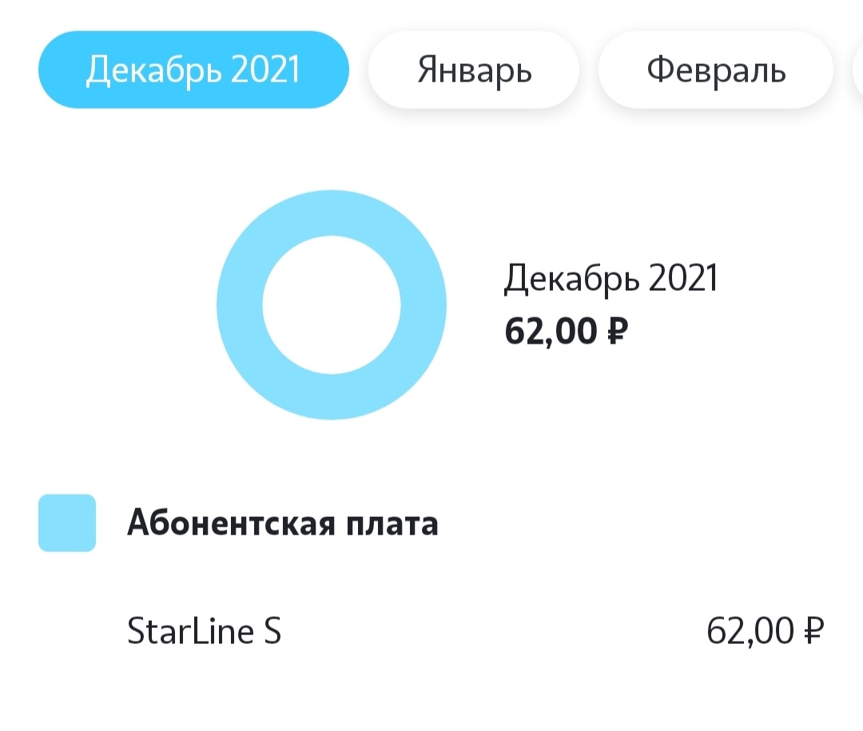This screenshot has width=863, height=731.
Task: Select the Декабрь 2021 month tab
Action: click(x=193, y=70)
